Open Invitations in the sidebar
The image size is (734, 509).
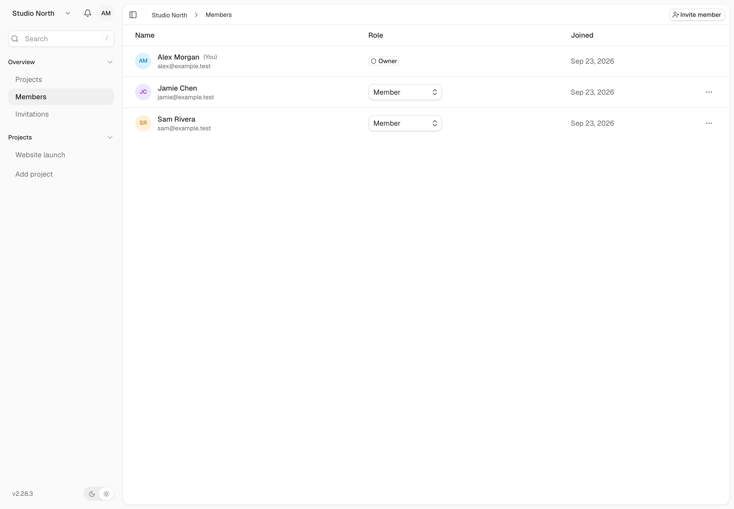pos(61,114)
